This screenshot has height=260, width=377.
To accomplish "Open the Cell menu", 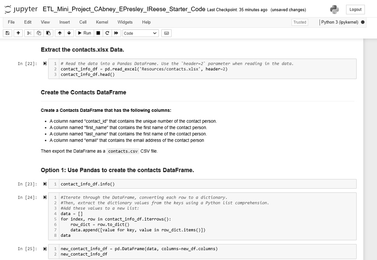I will [83, 22].
